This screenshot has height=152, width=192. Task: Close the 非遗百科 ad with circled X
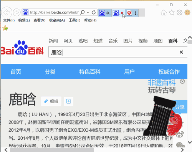tap(182, 81)
